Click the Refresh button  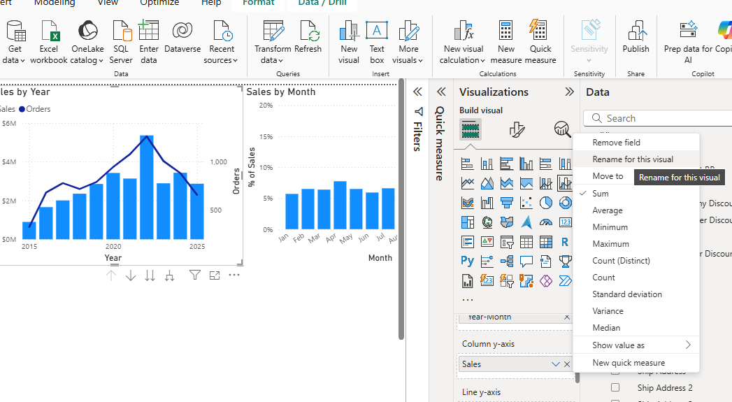point(308,37)
